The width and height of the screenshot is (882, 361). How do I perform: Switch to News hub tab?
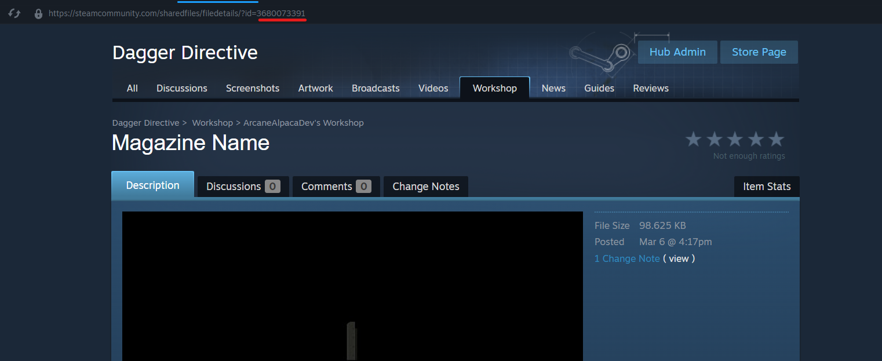pyautogui.click(x=553, y=88)
